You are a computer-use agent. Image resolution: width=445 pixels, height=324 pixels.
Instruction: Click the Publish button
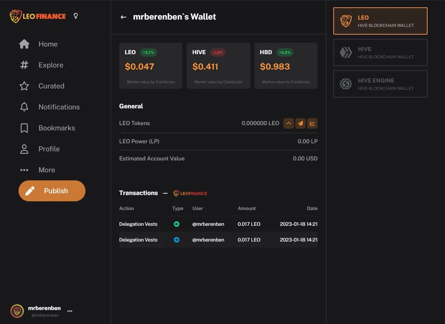52,191
